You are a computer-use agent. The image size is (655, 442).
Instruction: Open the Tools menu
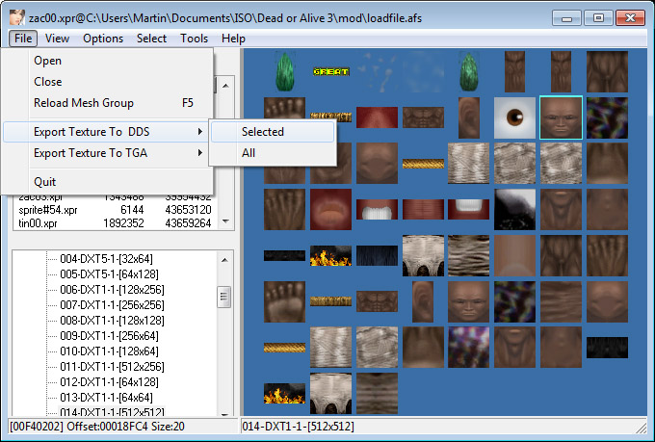tap(194, 39)
